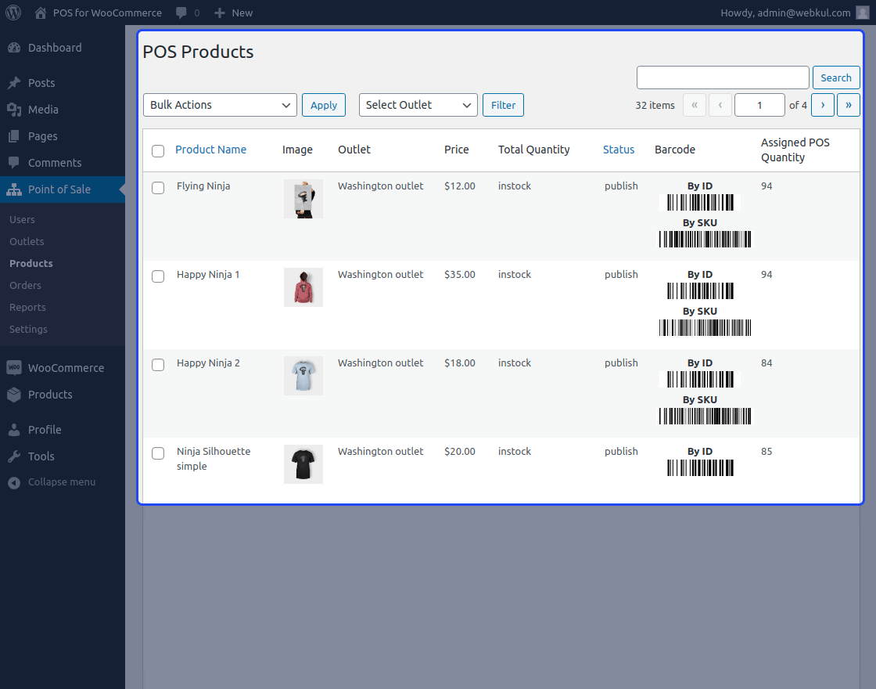Check the checkbox next to Flying Ninja
This screenshot has height=689, width=876.
coord(158,188)
